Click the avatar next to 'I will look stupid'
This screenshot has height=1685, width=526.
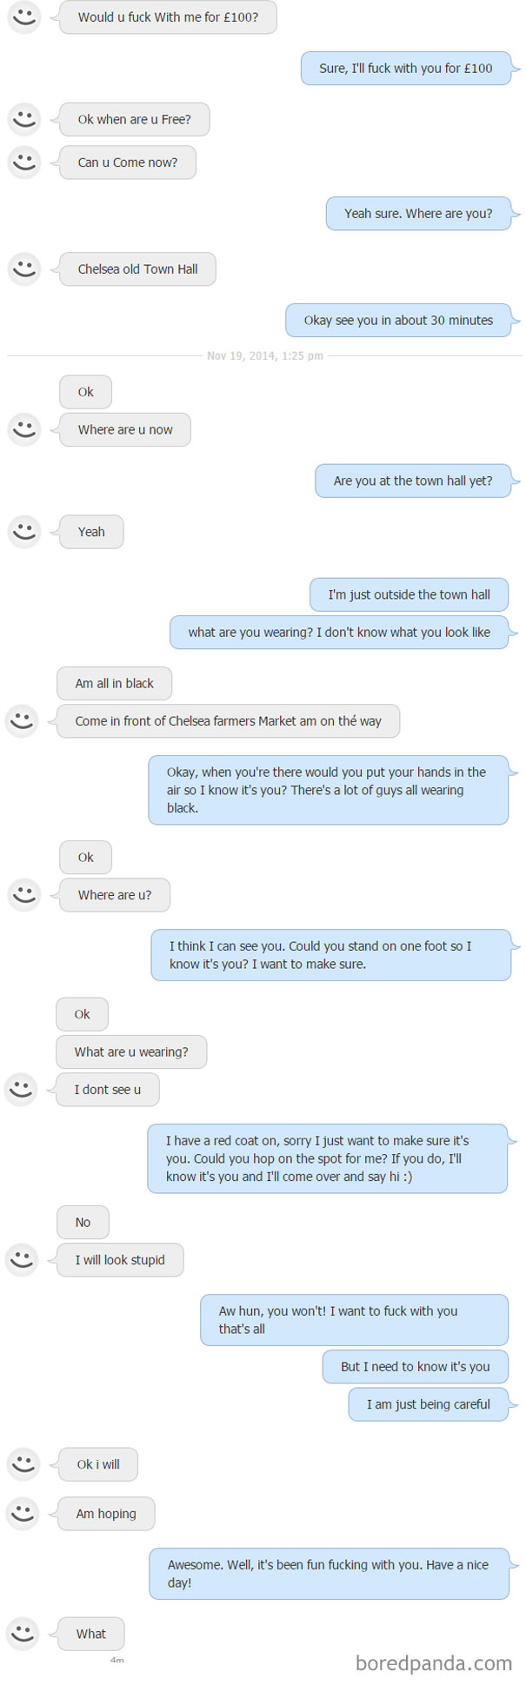click(x=23, y=1260)
